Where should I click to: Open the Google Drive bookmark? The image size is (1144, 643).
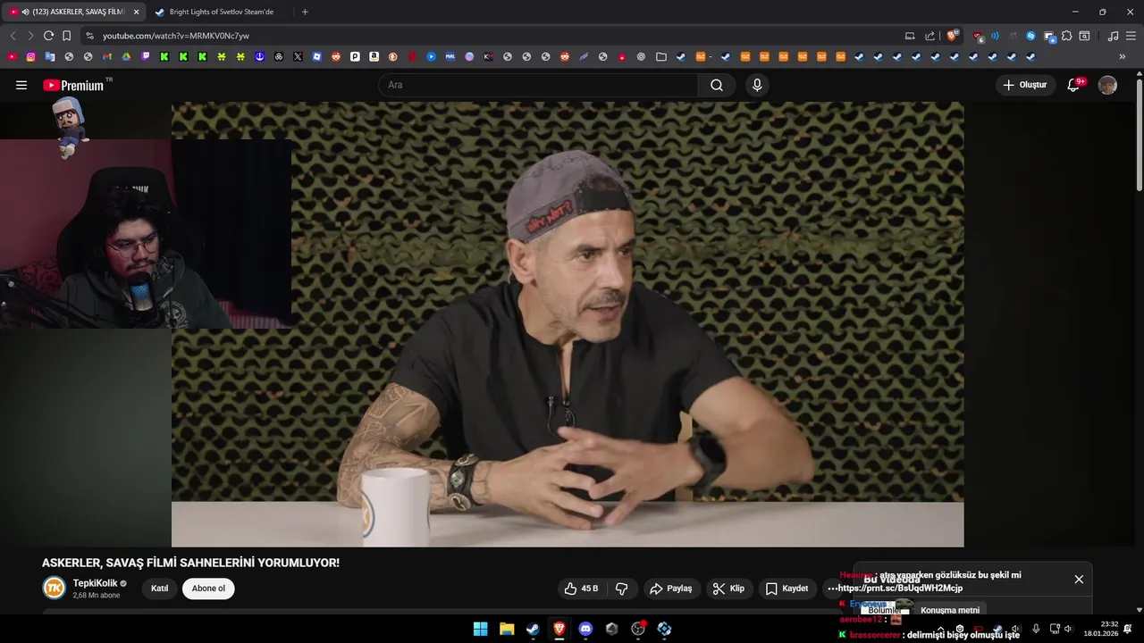click(126, 56)
